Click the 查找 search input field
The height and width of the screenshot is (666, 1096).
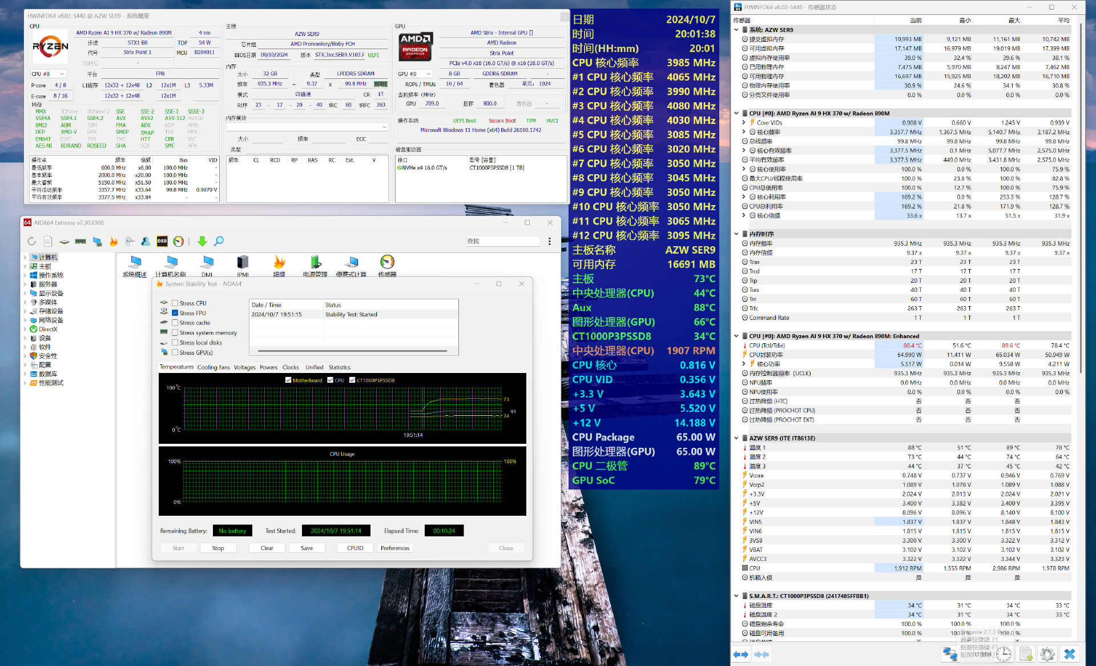click(502, 242)
